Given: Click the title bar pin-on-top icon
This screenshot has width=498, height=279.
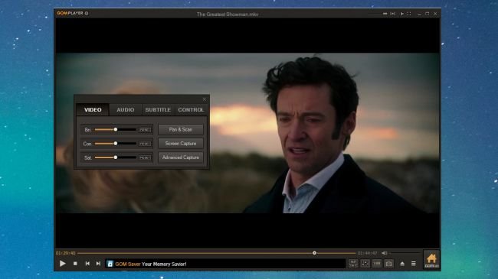Looking at the screenshot, I should point(393,14).
